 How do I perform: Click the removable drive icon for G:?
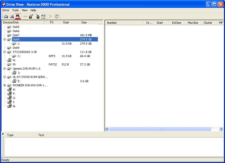(9, 98)
